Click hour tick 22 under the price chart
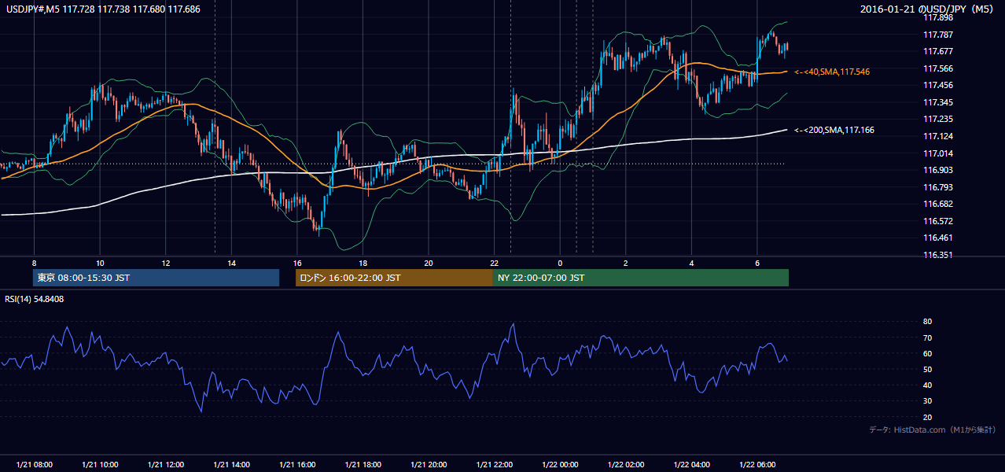Viewport: 1005px width, 472px height. click(494, 263)
